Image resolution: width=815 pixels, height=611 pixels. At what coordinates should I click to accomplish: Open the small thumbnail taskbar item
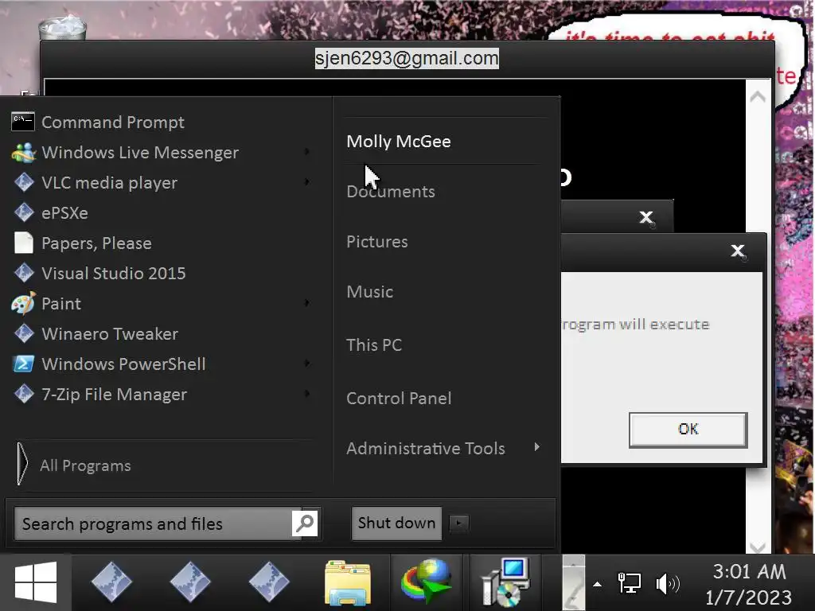[x=573, y=582]
